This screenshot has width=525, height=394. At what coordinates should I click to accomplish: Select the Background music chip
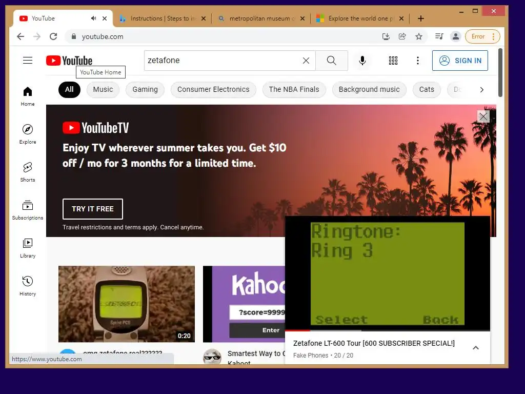(x=369, y=89)
